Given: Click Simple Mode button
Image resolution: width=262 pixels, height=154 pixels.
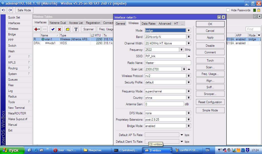Looking at the screenshot, I should 210,110.
